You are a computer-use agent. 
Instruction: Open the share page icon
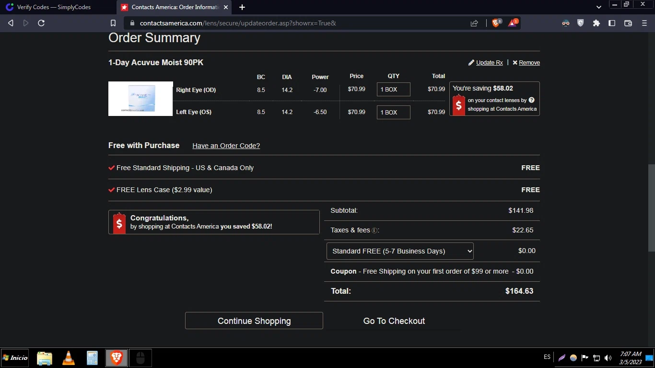(x=474, y=23)
